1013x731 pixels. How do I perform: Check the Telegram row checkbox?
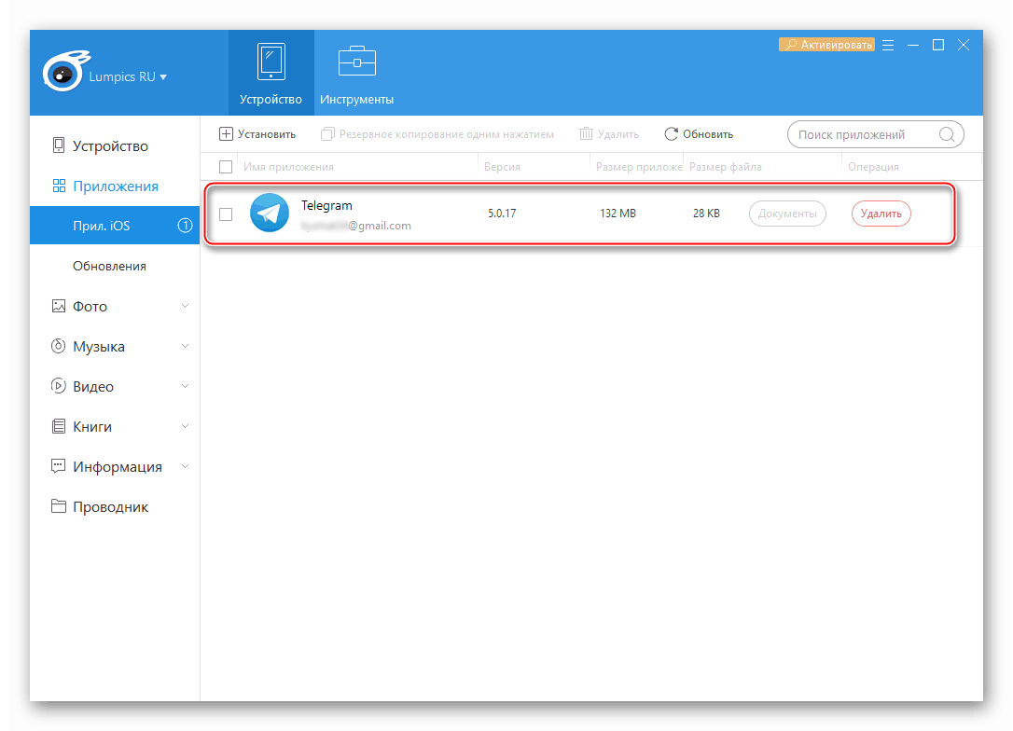pyautogui.click(x=226, y=214)
